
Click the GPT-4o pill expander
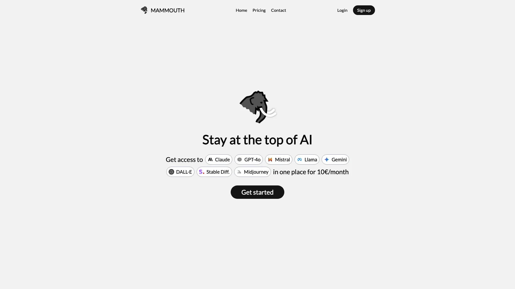[x=248, y=159]
